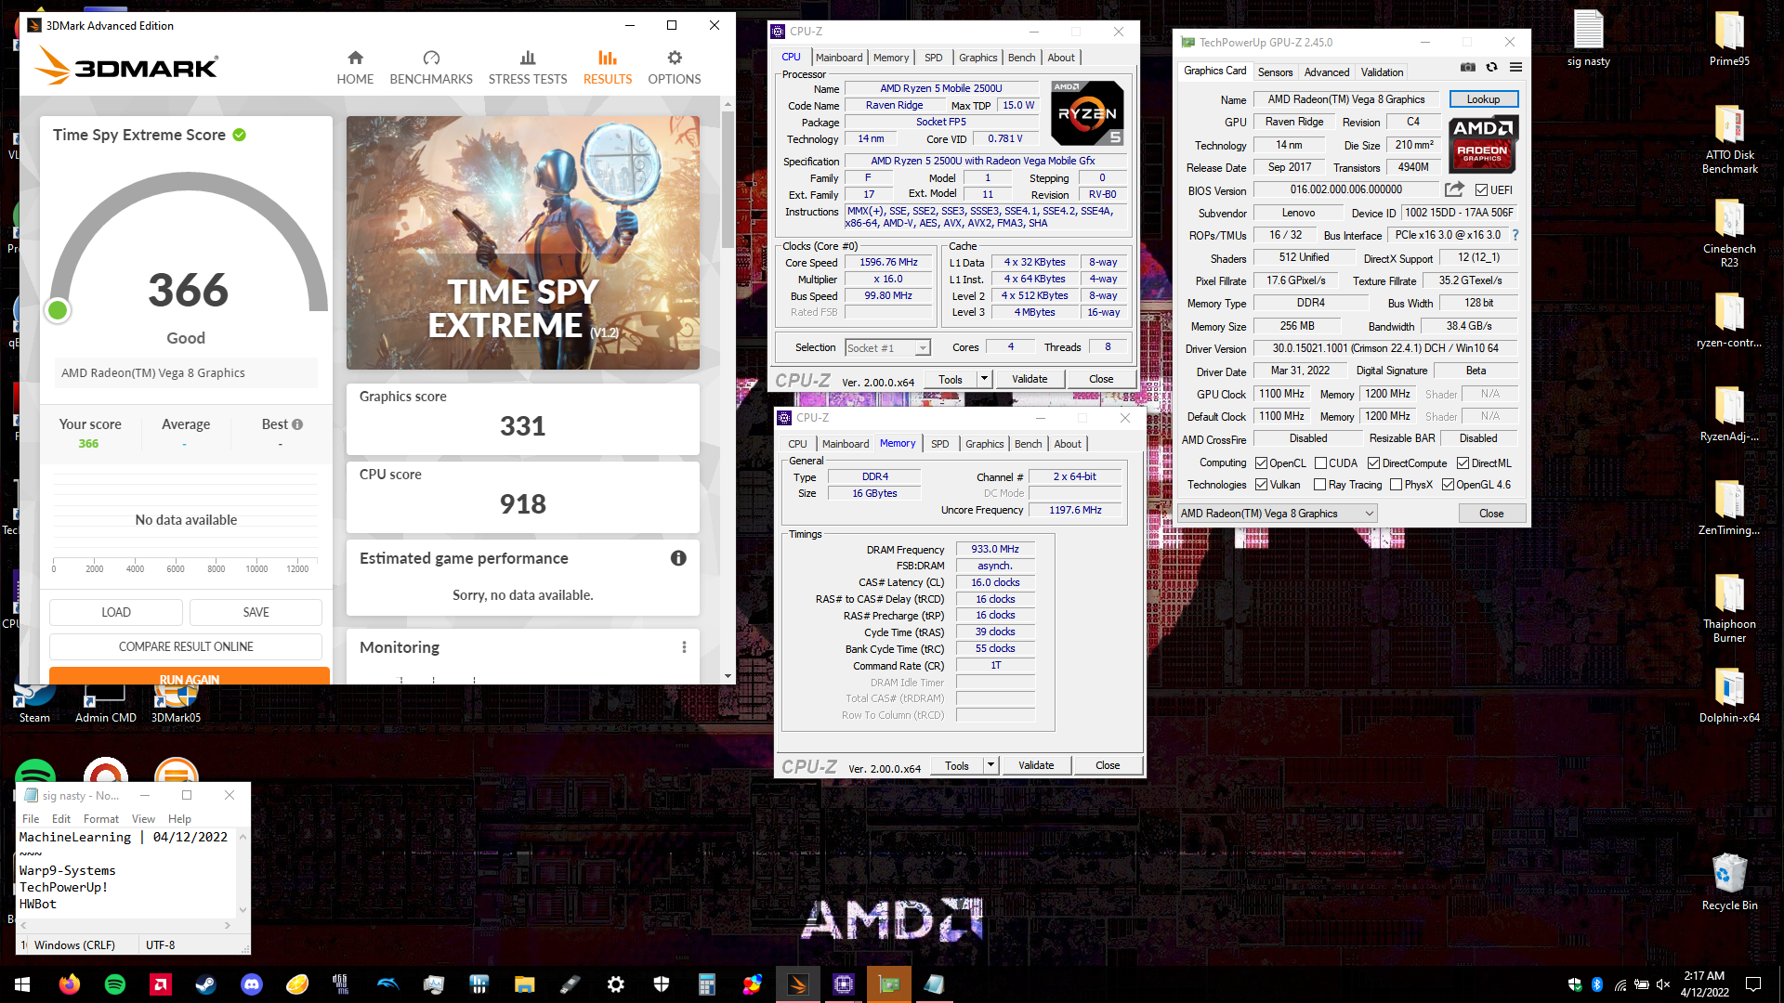
Task: Click the BIOS version share/export icon in GPU-Z
Action: [x=1454, y=189]
